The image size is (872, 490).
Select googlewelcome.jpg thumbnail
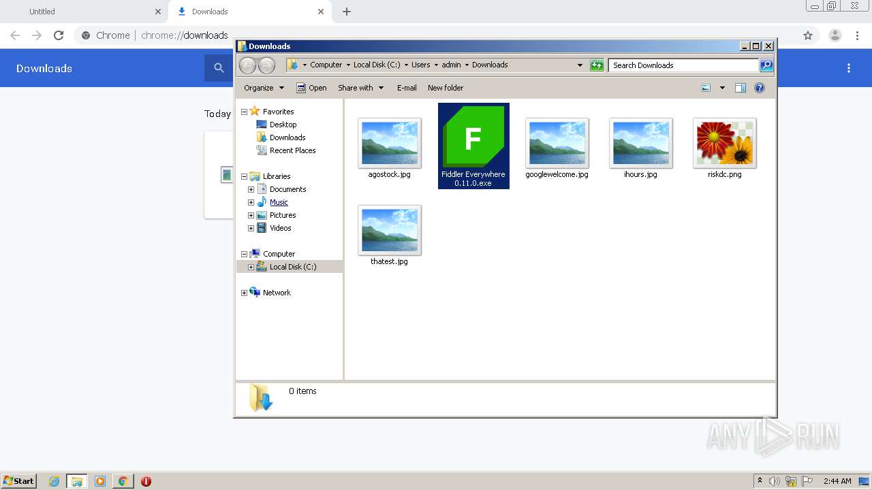pos(557,143)
